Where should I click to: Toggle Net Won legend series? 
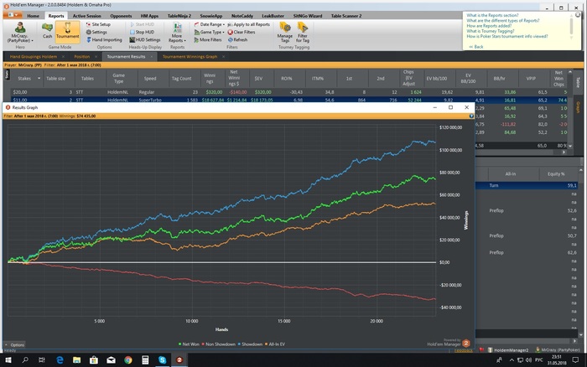click(189, 344)
